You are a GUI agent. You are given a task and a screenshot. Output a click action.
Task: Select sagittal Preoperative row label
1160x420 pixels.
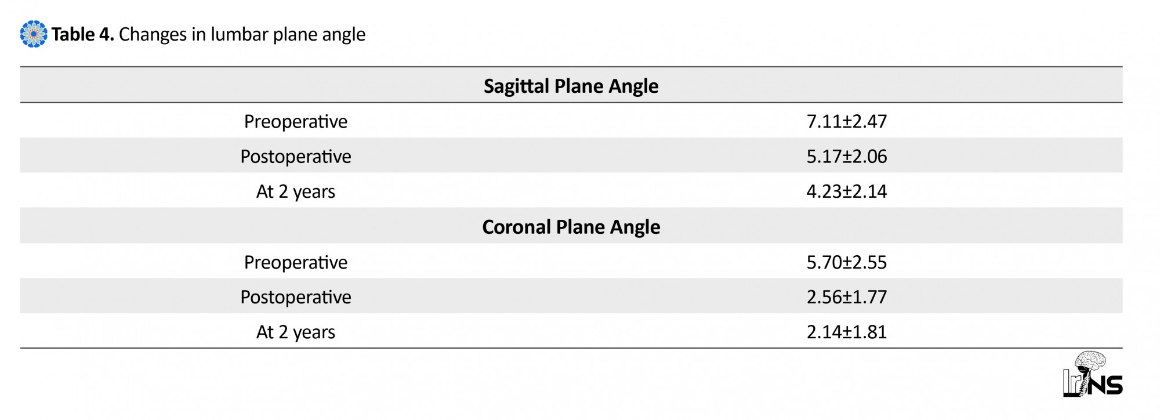296,121
